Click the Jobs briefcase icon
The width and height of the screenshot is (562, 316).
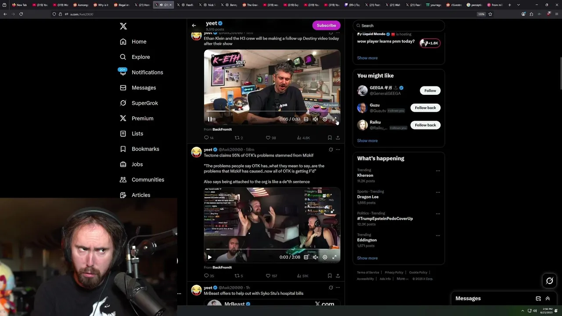coord(123,164)
